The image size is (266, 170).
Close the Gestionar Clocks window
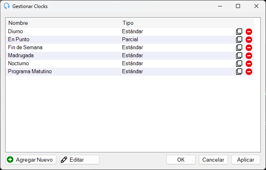[x=256, y=6]
